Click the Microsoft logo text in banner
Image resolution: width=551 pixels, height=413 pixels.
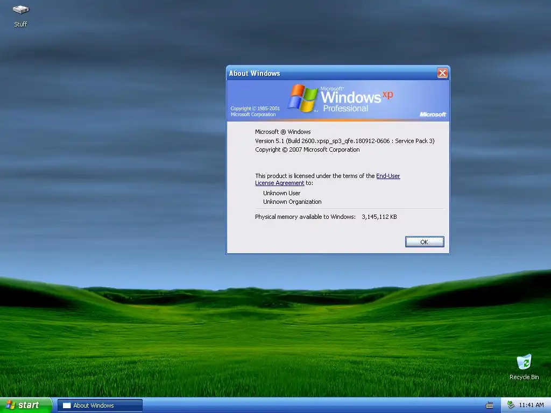(433, 114)
